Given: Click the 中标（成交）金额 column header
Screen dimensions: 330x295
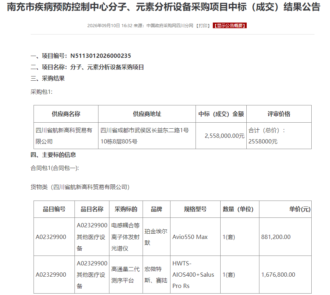Looking at the screenshot, I should (x=221, y=114).
